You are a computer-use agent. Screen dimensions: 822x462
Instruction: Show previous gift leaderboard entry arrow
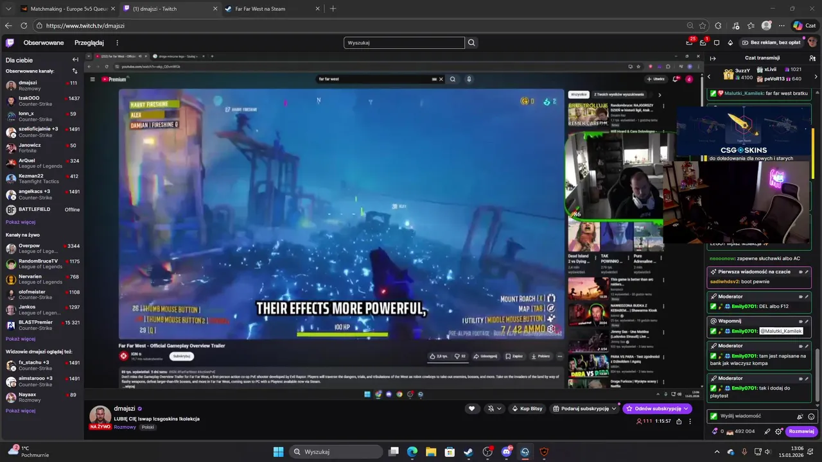point(709,76)
